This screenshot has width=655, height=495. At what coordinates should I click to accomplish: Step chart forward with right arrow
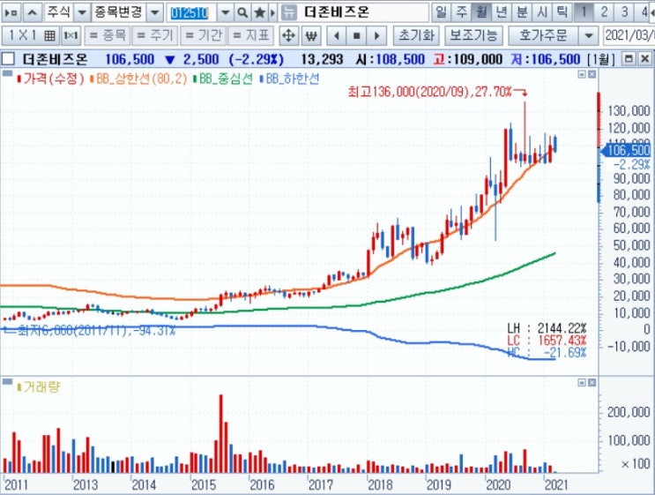(376, 35)
